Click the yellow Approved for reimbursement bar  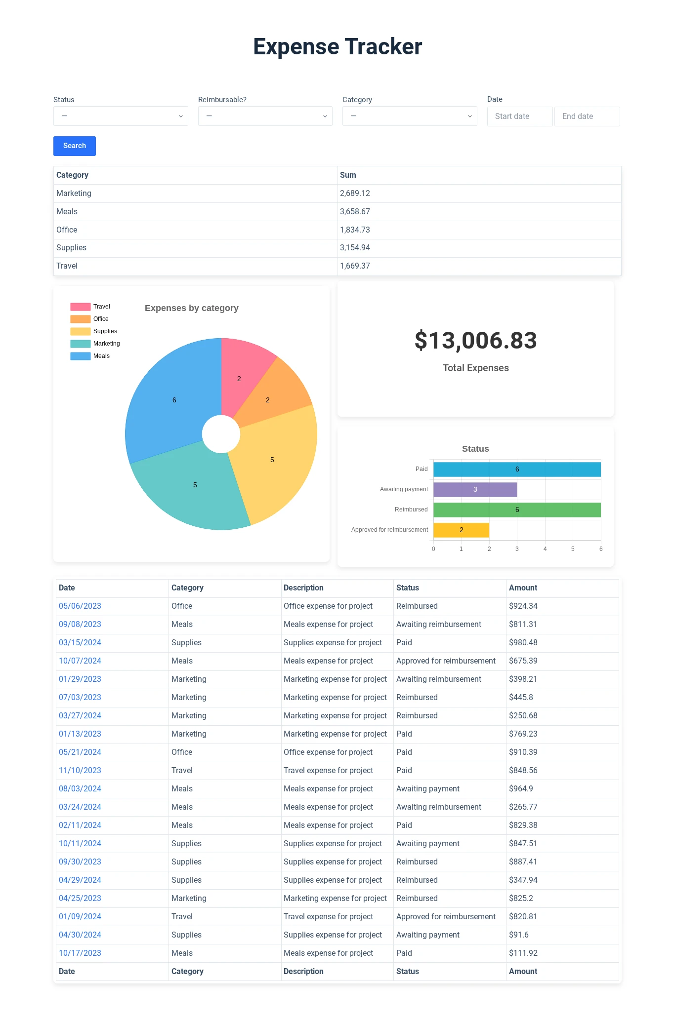pos(461,530)
